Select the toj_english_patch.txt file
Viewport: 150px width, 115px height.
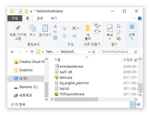click(72, 83)
